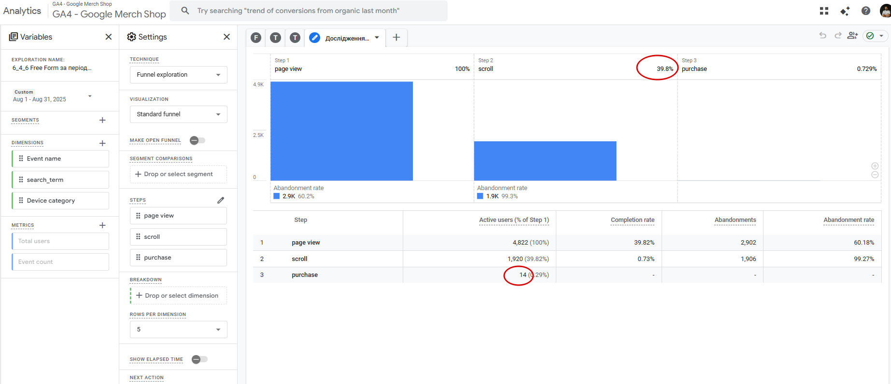This screenshot has width=891, height=384.
Task: Open the user account avatar
Action: point(886,11)
